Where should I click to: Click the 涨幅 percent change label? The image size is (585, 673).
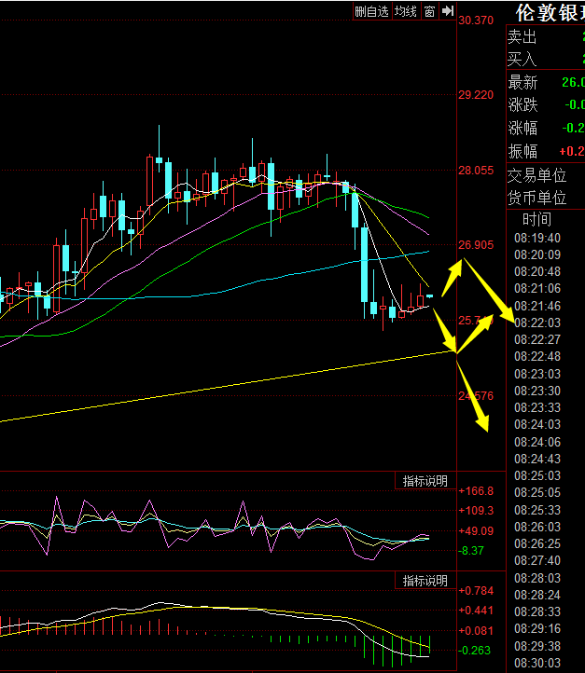(x=522, y=128)
